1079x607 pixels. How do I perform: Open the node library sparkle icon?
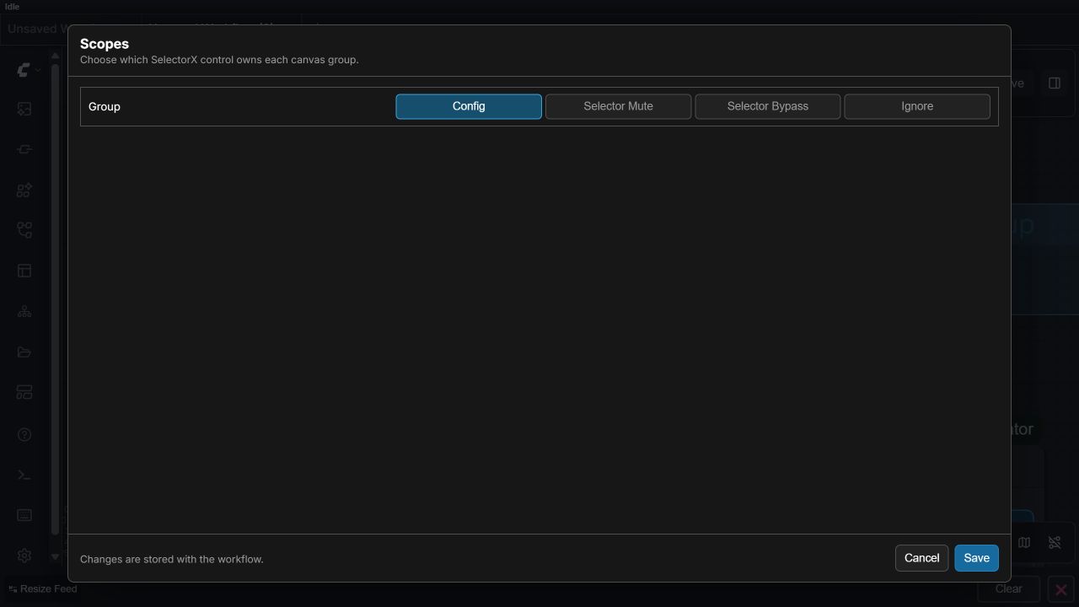(24, 190)
